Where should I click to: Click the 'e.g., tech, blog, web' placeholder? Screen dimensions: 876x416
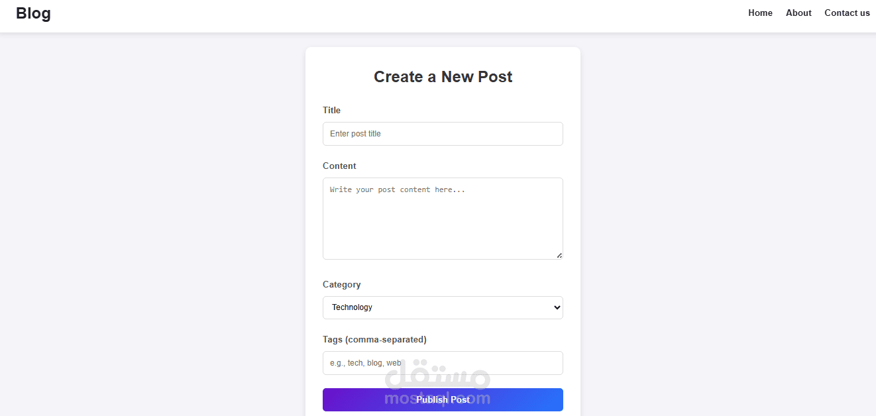(365, 363)
